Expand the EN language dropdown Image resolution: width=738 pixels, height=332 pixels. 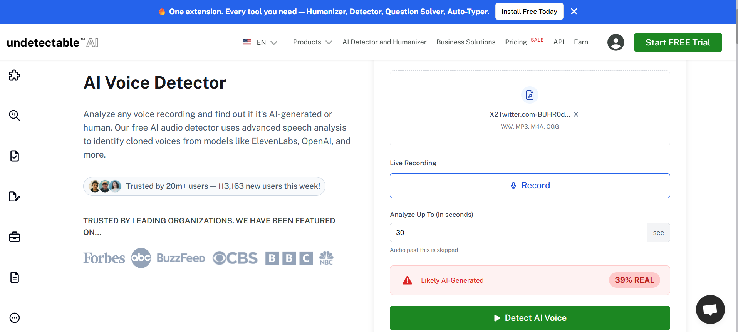(260, 42)
